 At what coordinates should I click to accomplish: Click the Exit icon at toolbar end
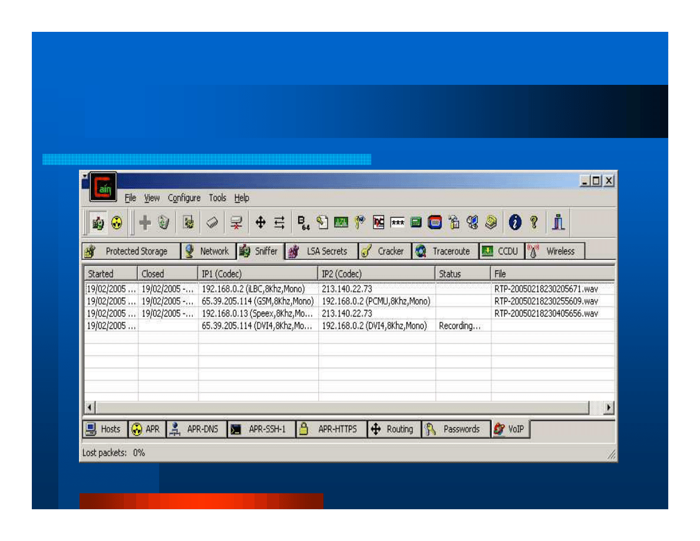pos(557,223)
